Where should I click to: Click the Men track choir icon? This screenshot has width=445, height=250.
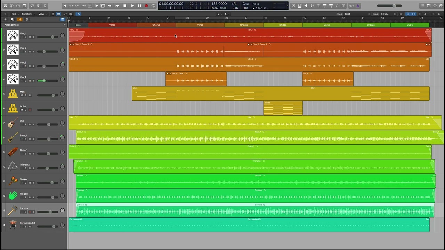(x=13, y=94)
